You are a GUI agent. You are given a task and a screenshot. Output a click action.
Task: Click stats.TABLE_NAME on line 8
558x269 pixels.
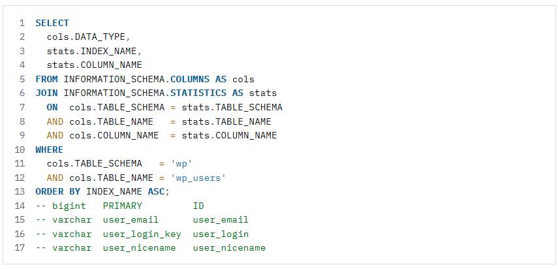point(226,121)
